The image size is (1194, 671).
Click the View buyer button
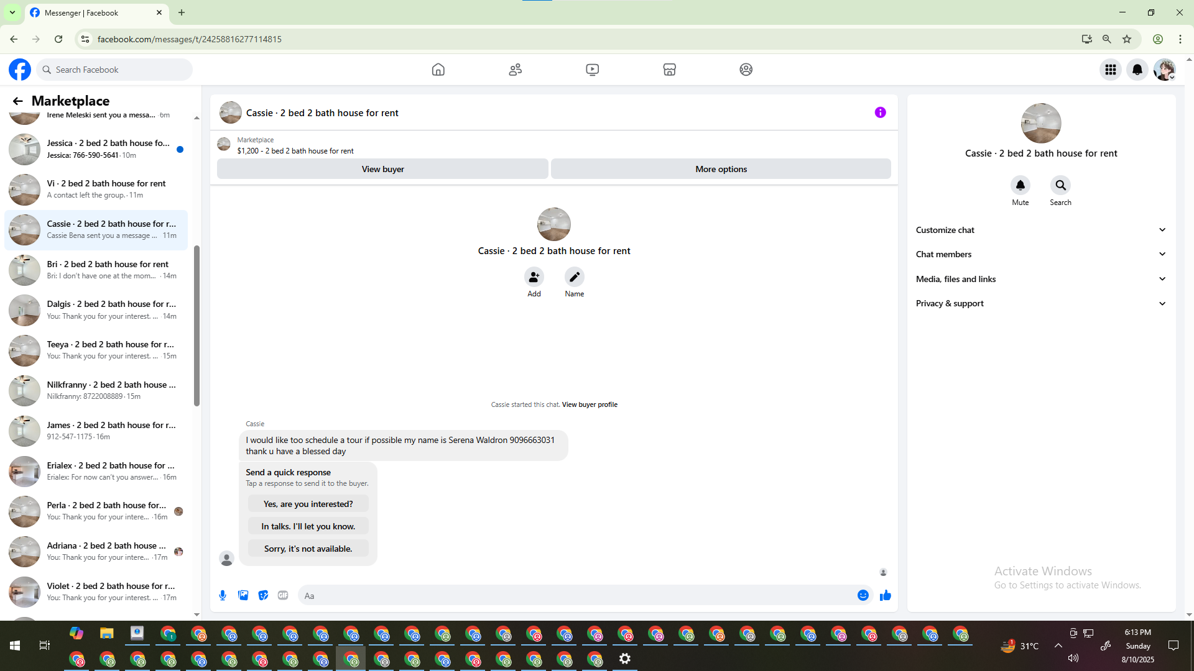(x=382, y=169)
